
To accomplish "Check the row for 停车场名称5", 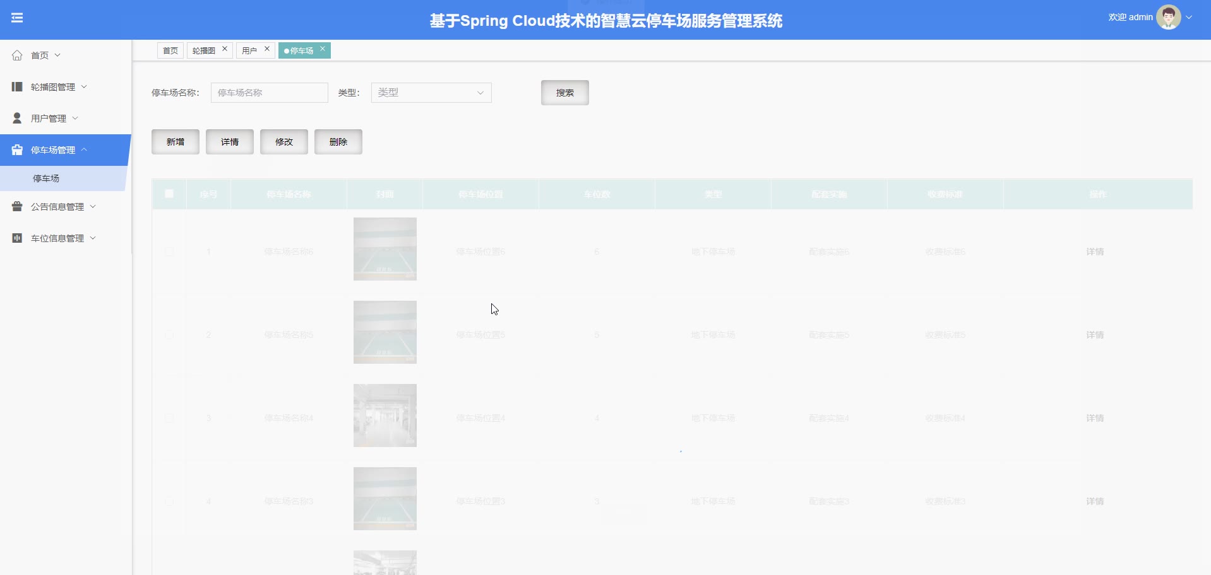I will click(169, 335).
